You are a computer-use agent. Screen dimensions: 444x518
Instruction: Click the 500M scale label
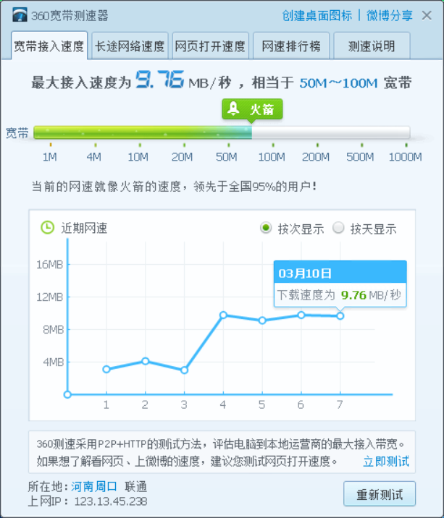[x=360, y=156]
